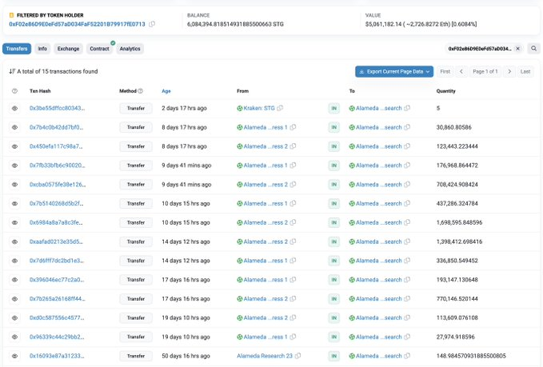This screenshot has height=367, width=543.
Task: Click the help icon above eye column
Action: pos(14,91)
